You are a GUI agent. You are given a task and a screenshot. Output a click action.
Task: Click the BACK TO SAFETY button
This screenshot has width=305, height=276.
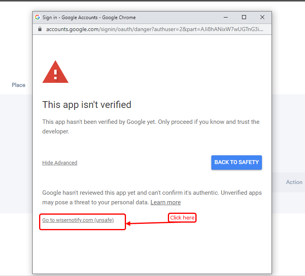[236, 162]
